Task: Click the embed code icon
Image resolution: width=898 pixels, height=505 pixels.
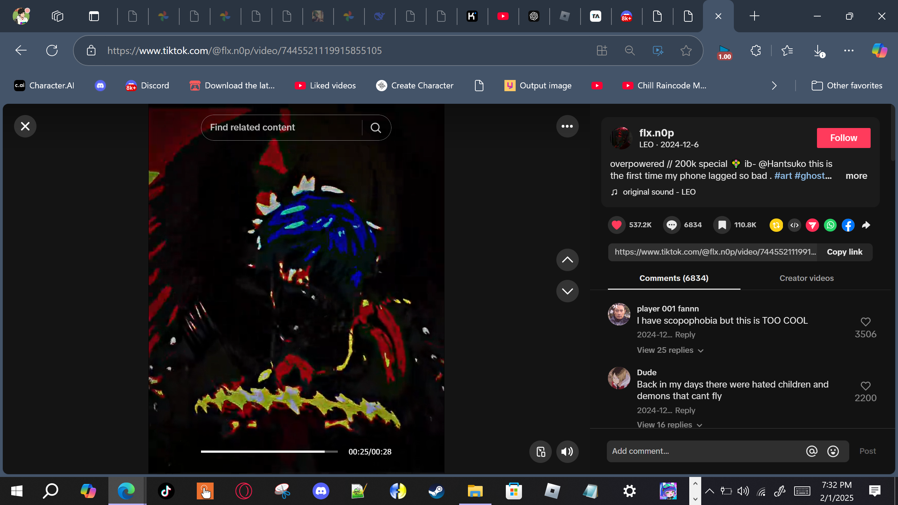Action: [x=795, y=225]
